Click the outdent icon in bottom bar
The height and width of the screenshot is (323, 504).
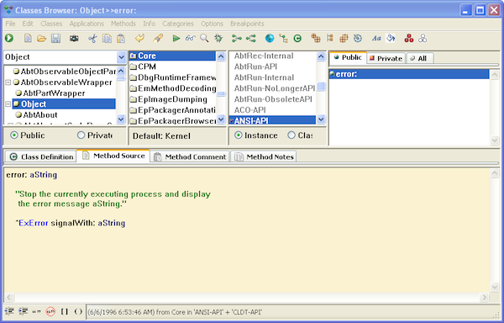point(9,311)
